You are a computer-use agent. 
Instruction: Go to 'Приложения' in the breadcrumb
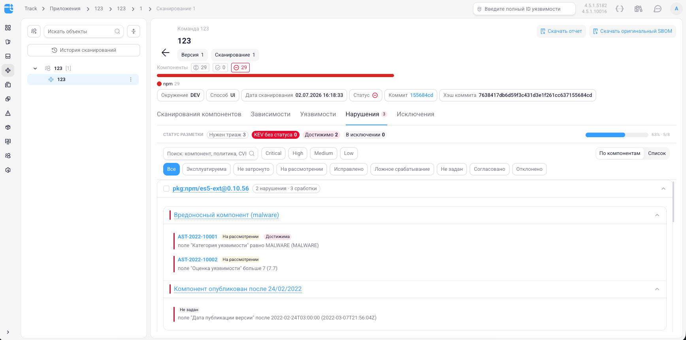pyautogui.click(x=65, y=9)
